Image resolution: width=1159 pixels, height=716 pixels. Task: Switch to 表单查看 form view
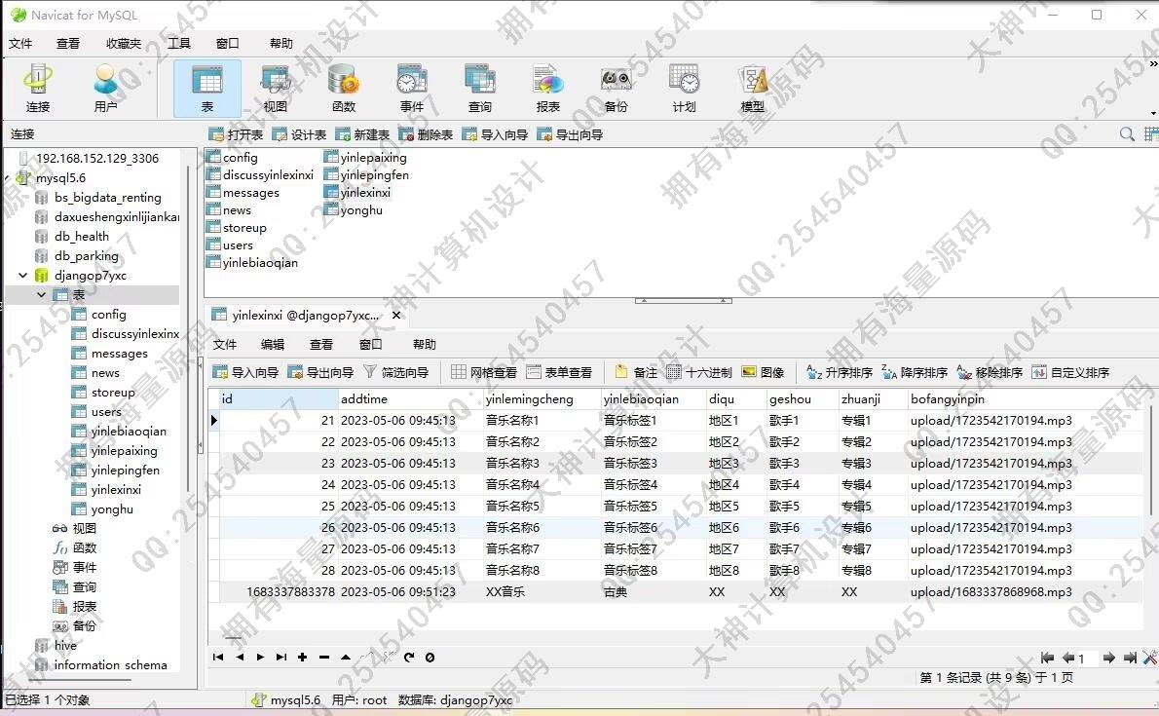pos(559,372)
